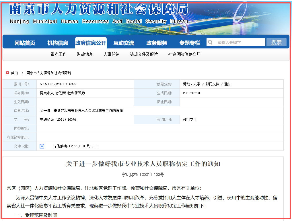
Task: Download the 宁职称办〔2021〕103号.pdf file link
Action: point(75,146)
